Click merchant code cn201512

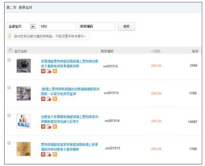[111, 66]
